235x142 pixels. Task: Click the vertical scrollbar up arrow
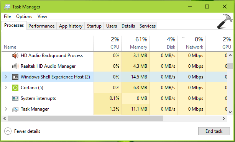pyautogui.click(x=230, y=55)
